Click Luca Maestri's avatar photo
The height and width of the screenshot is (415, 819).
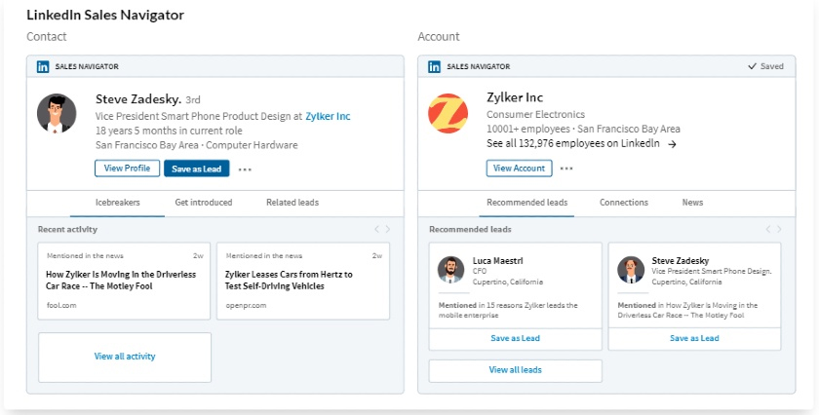[450, 269]
